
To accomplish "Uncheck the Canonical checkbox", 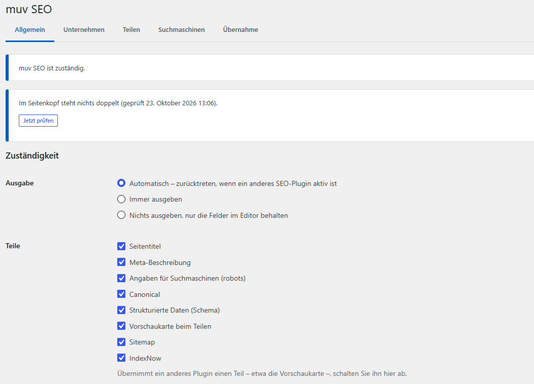I will 121,294.
